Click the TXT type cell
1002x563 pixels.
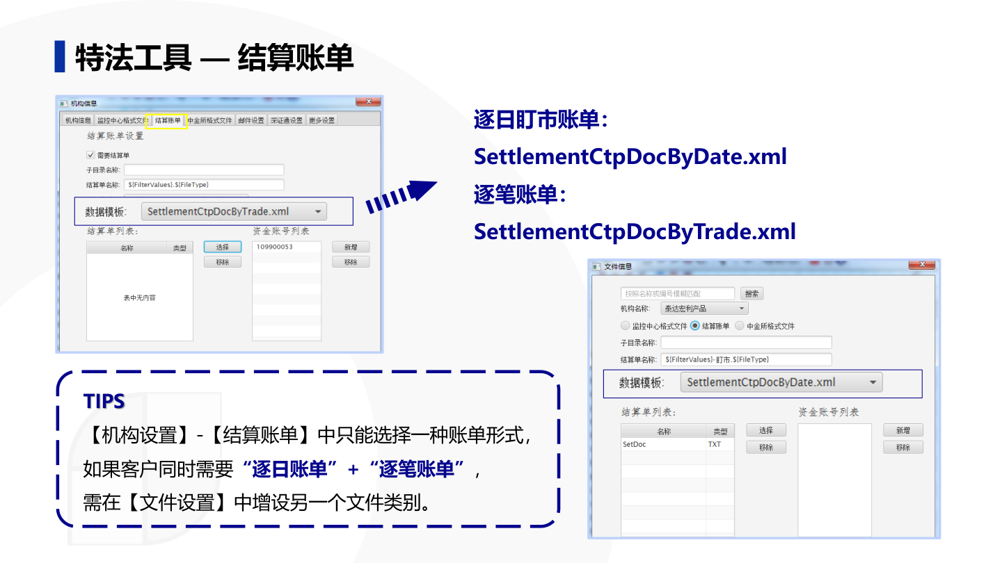[720, 444]
